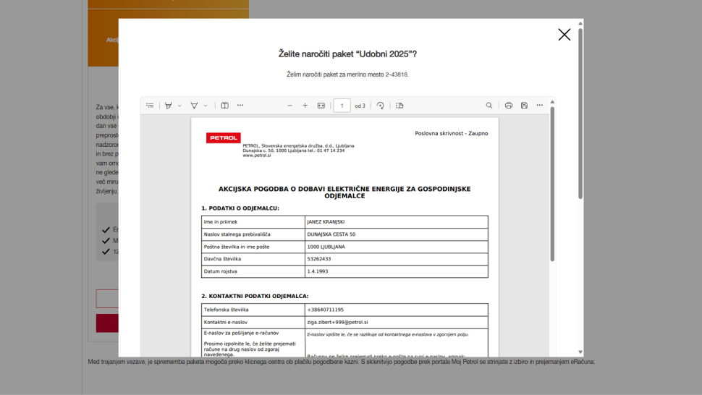
Task: Search within the PDF document
Action: [489, 106]
